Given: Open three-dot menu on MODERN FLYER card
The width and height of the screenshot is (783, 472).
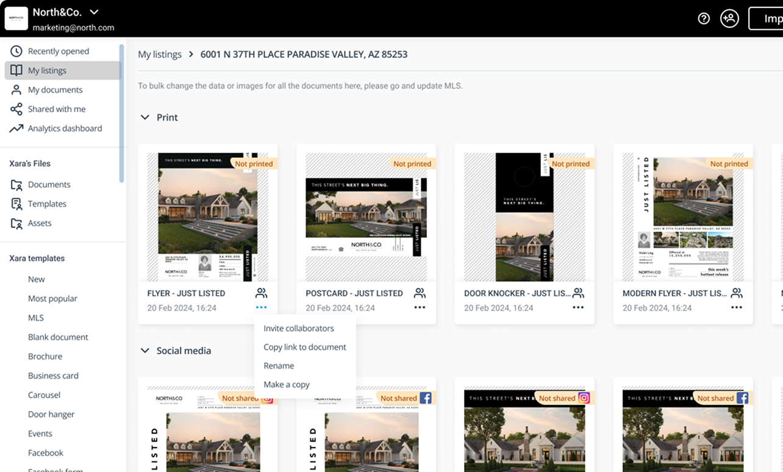Looking at the screenshot, I should [x=737, y=308].
